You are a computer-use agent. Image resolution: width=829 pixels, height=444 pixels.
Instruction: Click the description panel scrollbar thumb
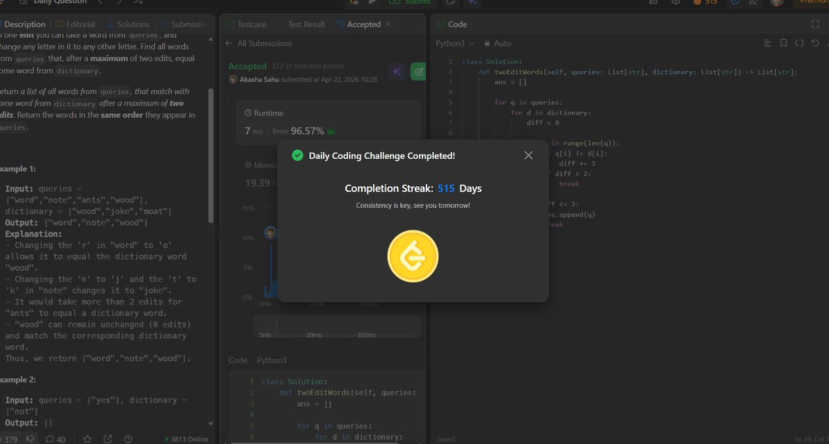(211, 156)
